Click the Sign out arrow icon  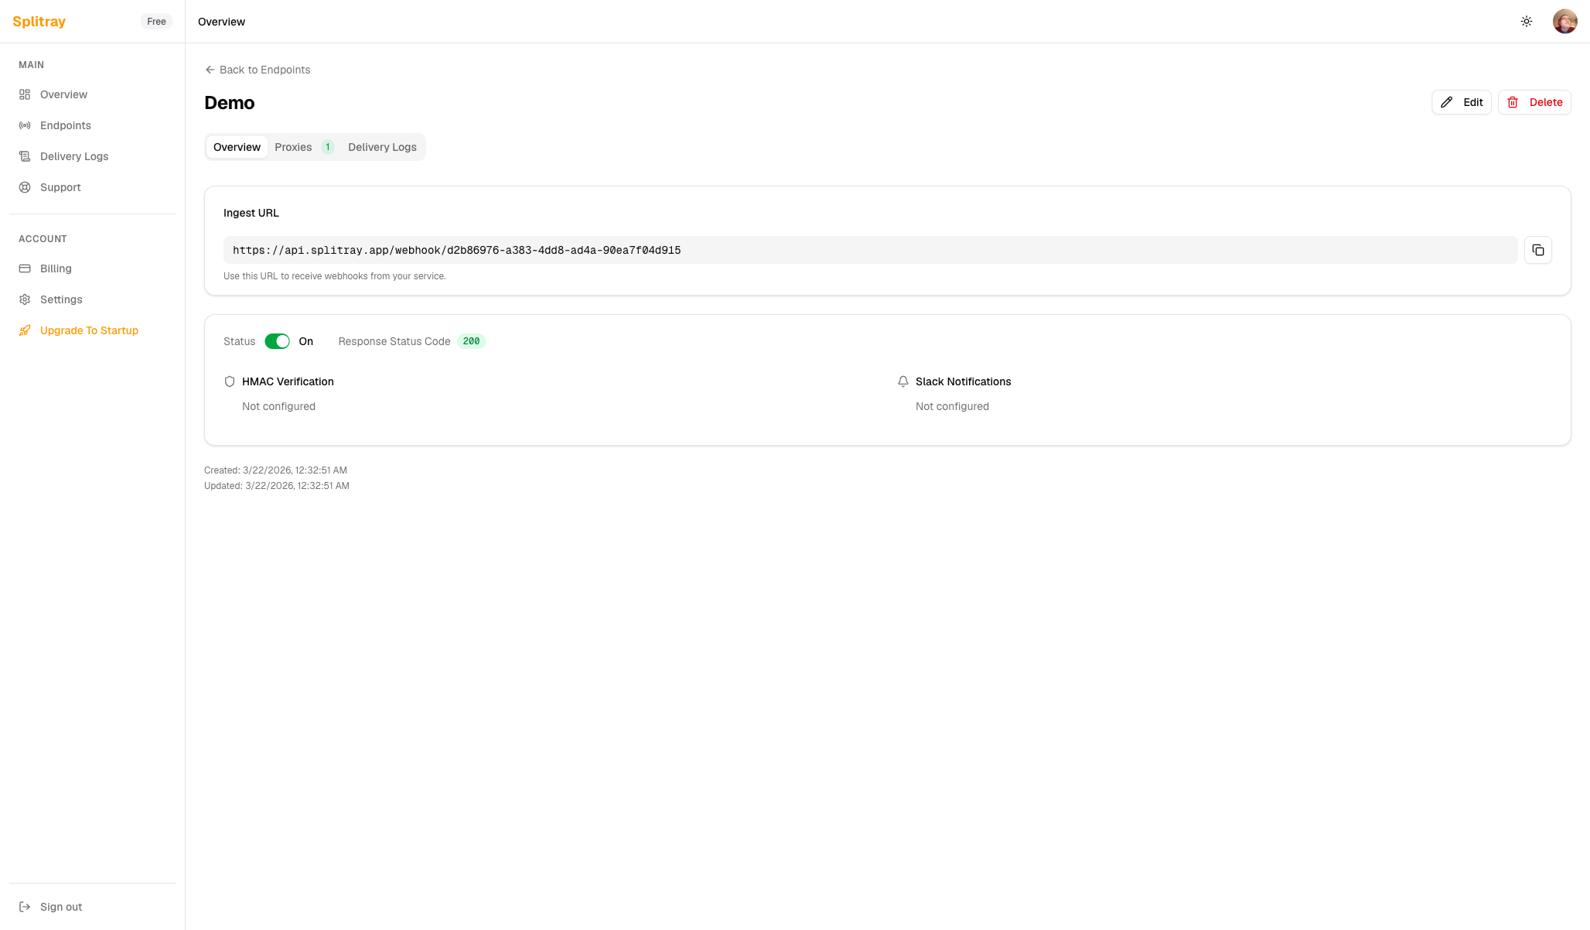pos(25,907)
